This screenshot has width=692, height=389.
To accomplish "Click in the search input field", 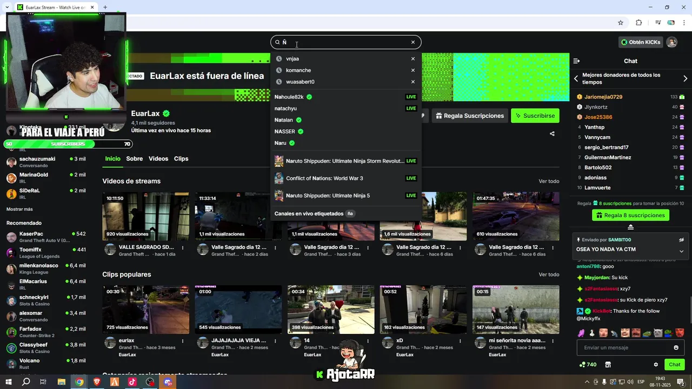I will (x=345, y=42).
